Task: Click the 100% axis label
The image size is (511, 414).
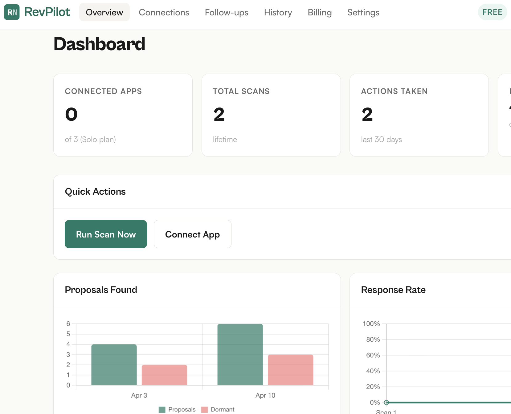Action: click(371, 324)
